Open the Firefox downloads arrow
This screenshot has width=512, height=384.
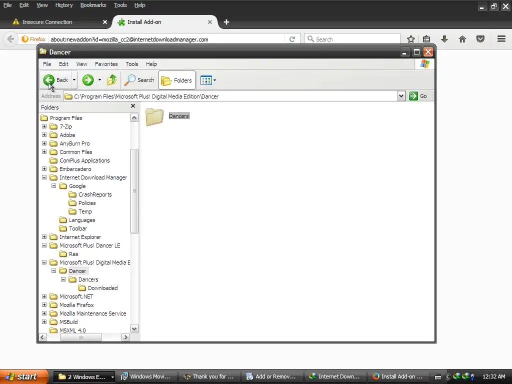click(x=444, y=39)
